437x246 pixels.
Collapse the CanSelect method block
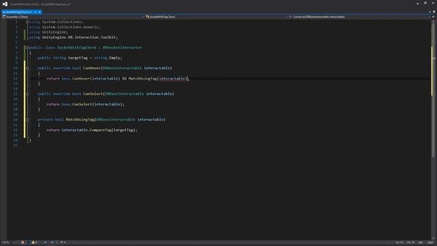27,94
